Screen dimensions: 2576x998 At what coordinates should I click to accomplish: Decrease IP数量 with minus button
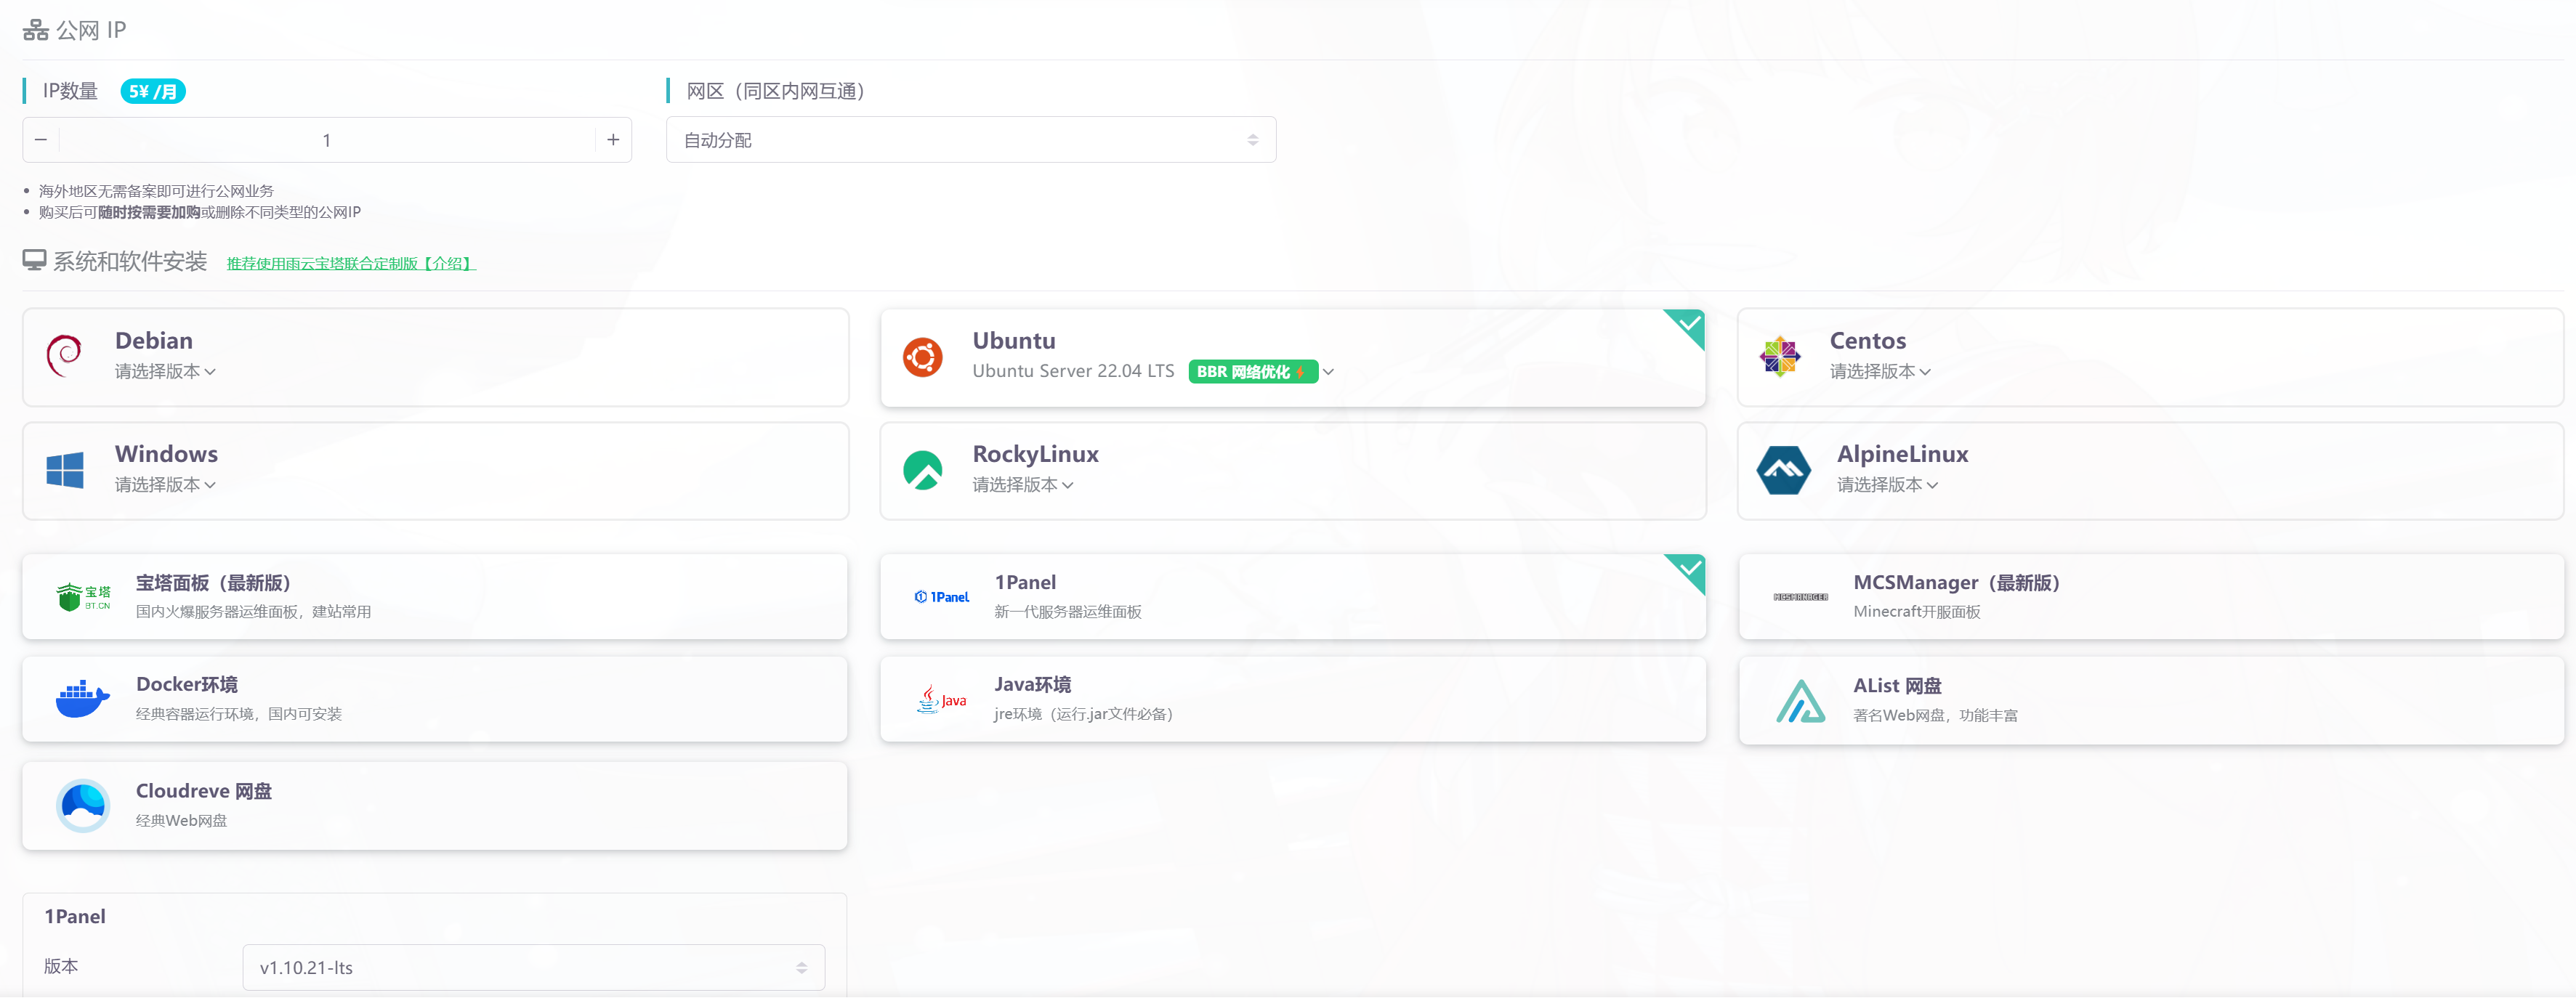coord(41,140)
